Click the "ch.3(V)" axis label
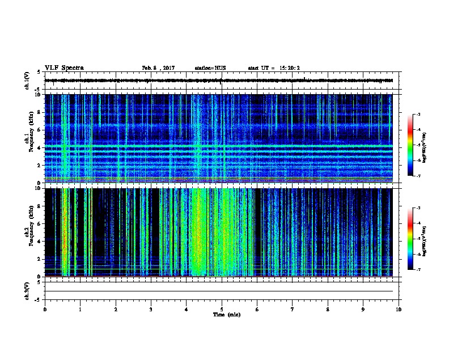The image size is (449, 347). click(x=27, y=291)
